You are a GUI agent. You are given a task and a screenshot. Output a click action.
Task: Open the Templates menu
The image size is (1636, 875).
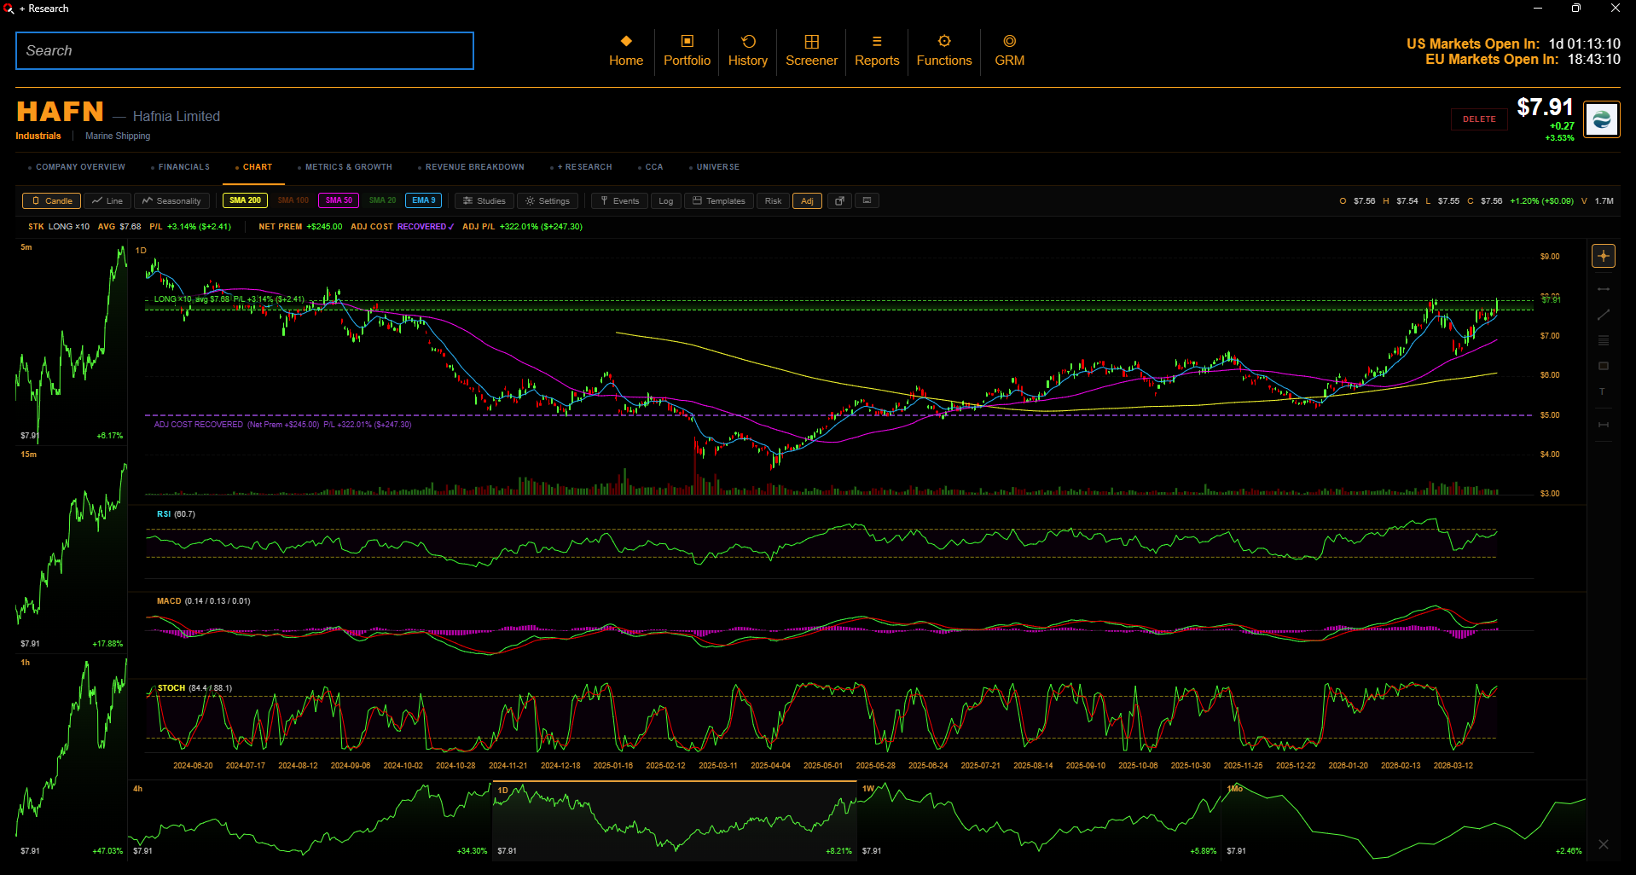(x=719, y=200)
